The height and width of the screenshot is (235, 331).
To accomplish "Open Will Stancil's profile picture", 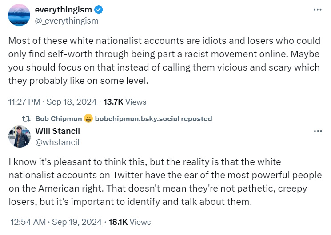I will click(19, 137).
